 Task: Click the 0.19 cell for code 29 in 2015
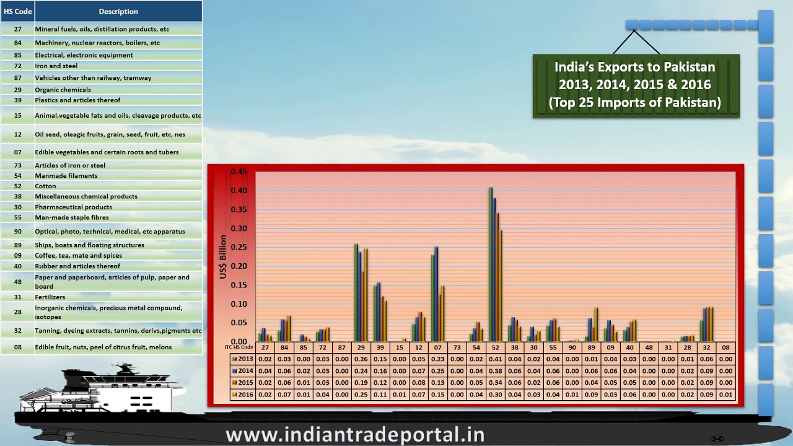click(x=361, y=383)
